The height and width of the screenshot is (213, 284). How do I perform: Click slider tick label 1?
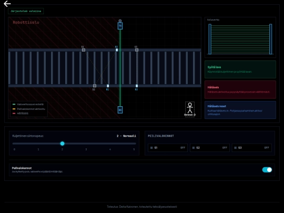click(x=38, y=149)
